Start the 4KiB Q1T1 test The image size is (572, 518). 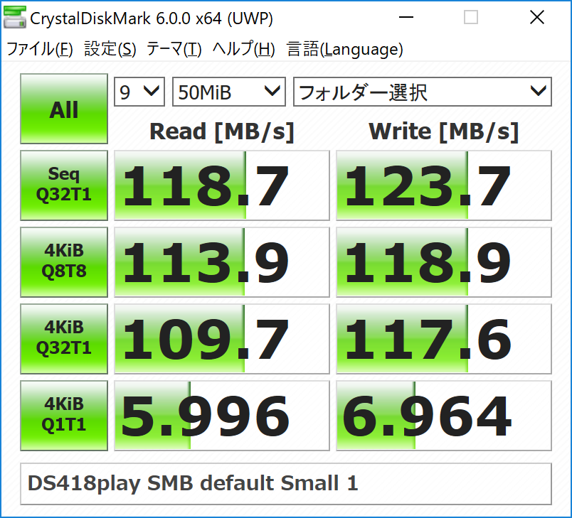point(64,416)
